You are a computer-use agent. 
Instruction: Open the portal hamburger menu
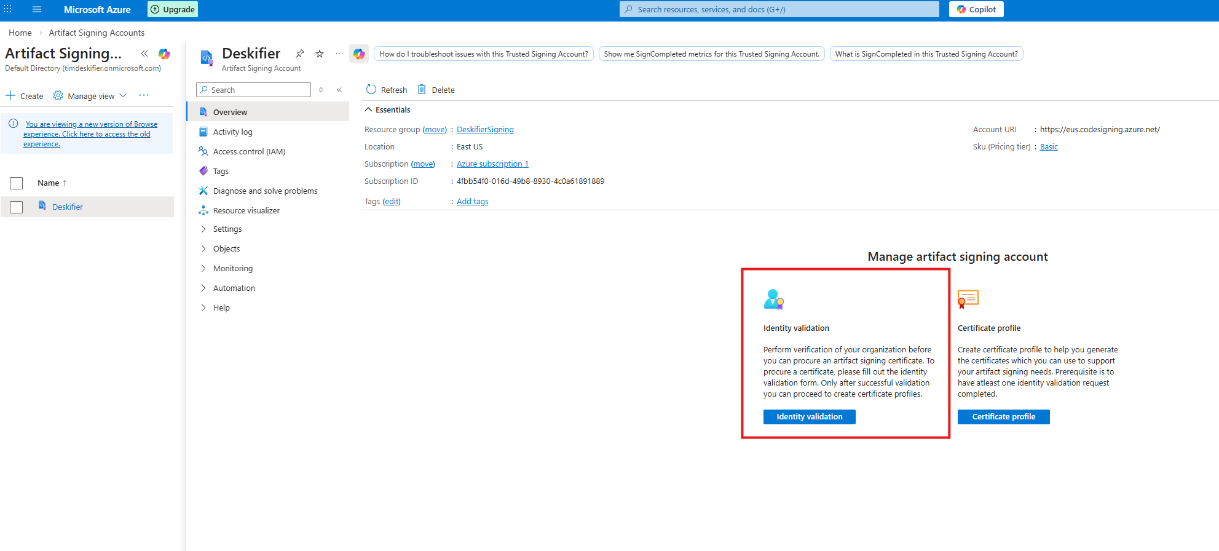37,9
